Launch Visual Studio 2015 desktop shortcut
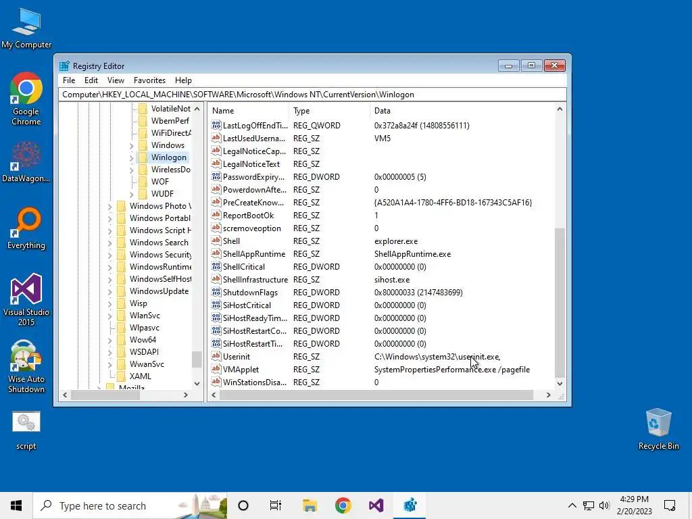The width and height of the screenshot is (692, 519). 26,299
